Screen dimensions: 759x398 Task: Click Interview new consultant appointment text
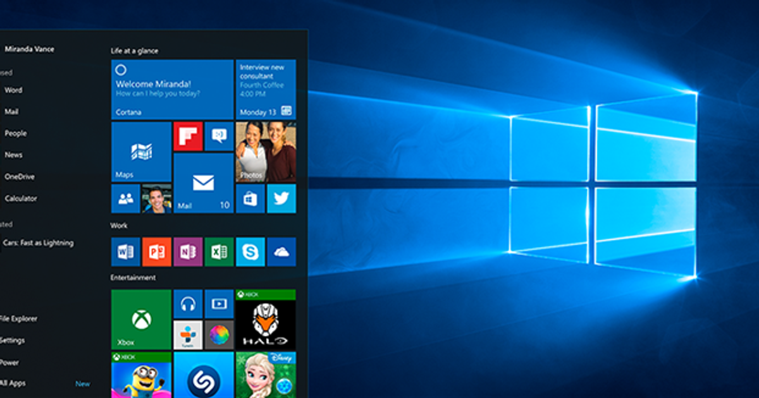click(x=262, y=71)
